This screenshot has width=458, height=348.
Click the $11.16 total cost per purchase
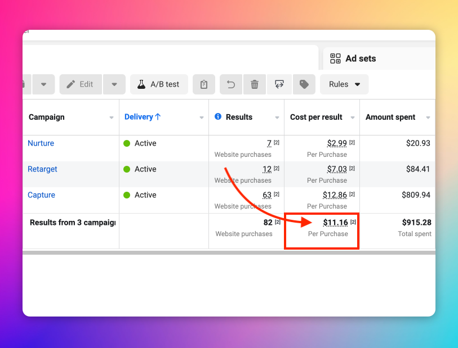pos(335,223)
